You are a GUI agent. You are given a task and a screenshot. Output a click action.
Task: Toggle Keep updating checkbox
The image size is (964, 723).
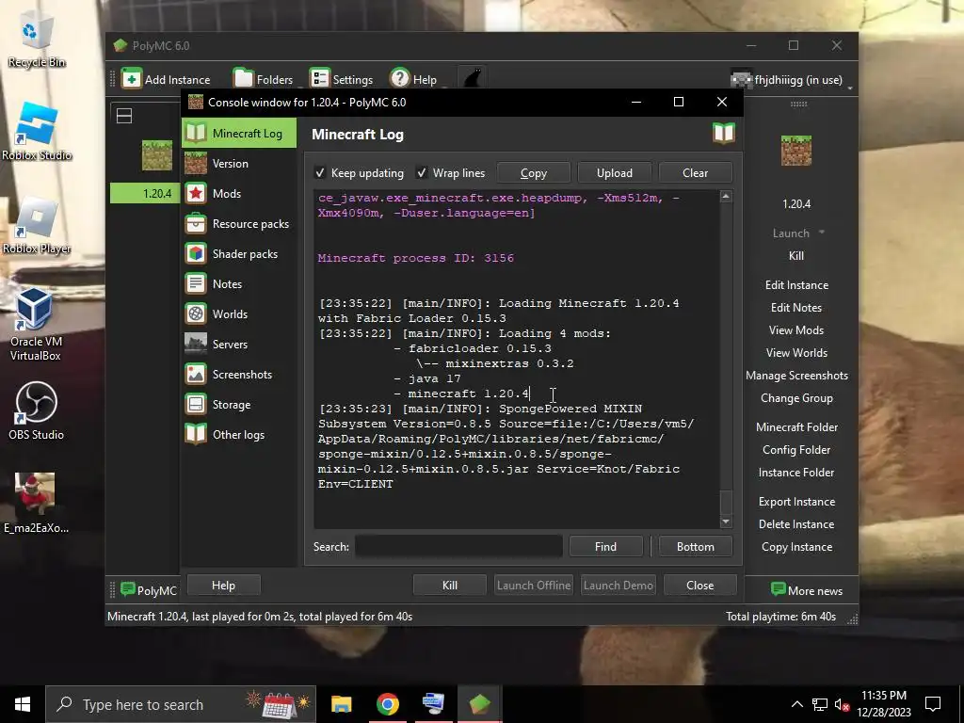pos(320,173)
